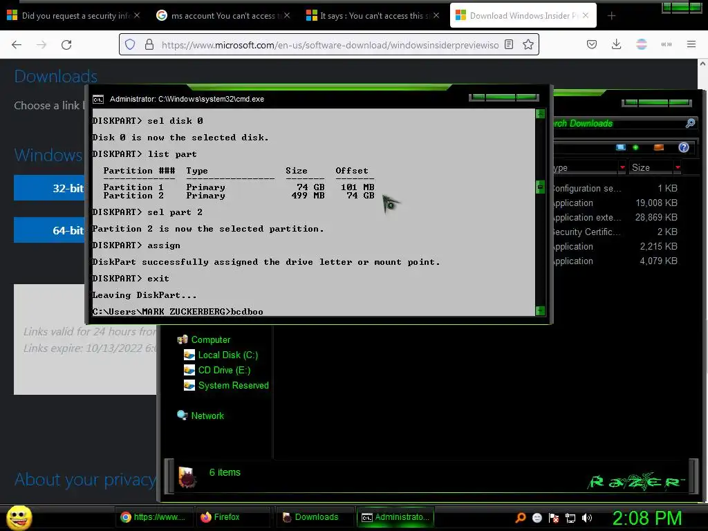This screenshot has height=531, width=708.
Task: Click the orange search tray icon
Action: (x=520, y=518)
